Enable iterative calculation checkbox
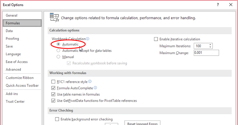Image resolution: width=238 pixels, height=125 pixels. click(x=156, y=39)
